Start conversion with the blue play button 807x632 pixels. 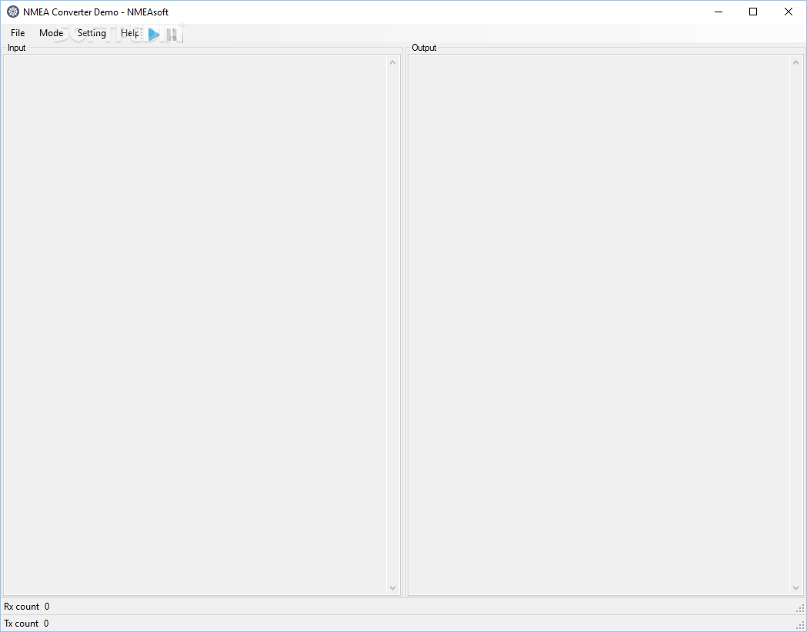tap(154, 35)
